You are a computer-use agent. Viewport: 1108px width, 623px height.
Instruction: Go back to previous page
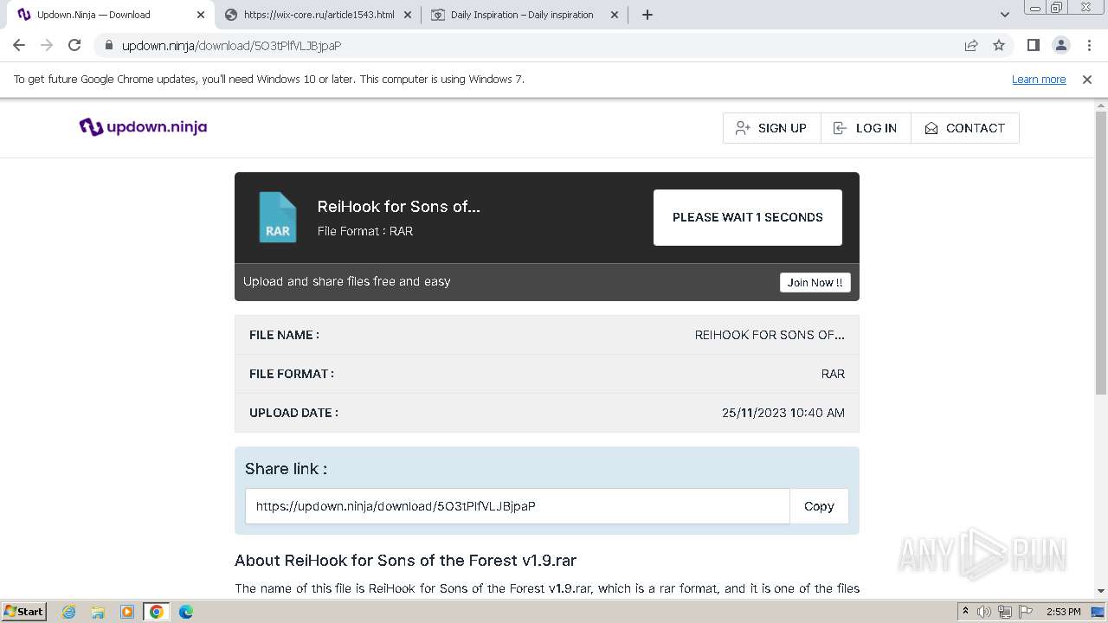click(19, 45)
